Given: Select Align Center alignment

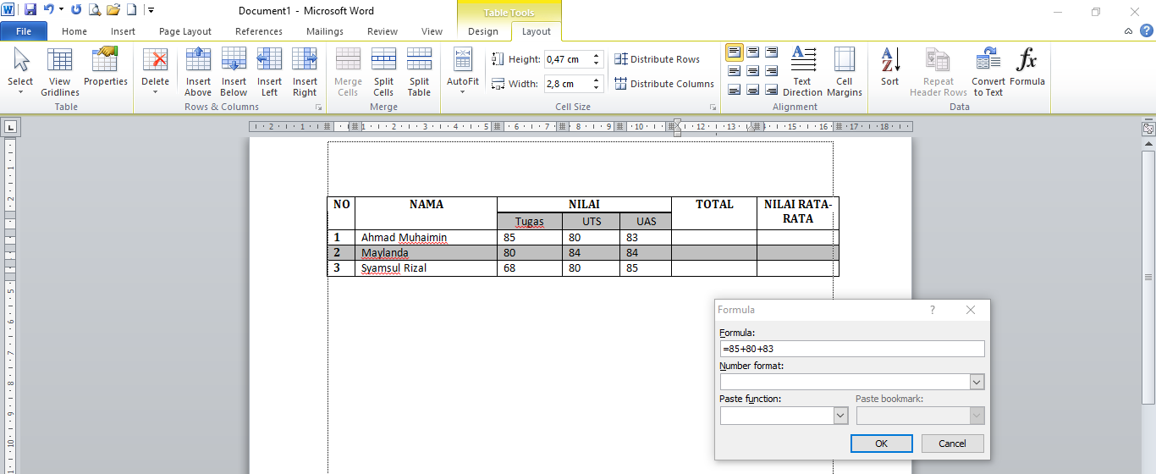Looking at the screenshot, I should click(x=752, y=71).
